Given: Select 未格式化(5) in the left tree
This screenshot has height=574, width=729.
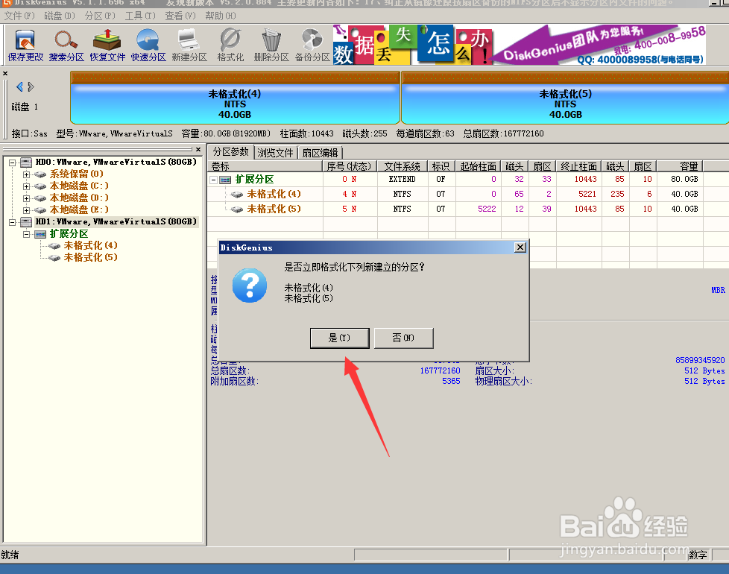Looking at the screenshot, I should [x=90, y=257].
